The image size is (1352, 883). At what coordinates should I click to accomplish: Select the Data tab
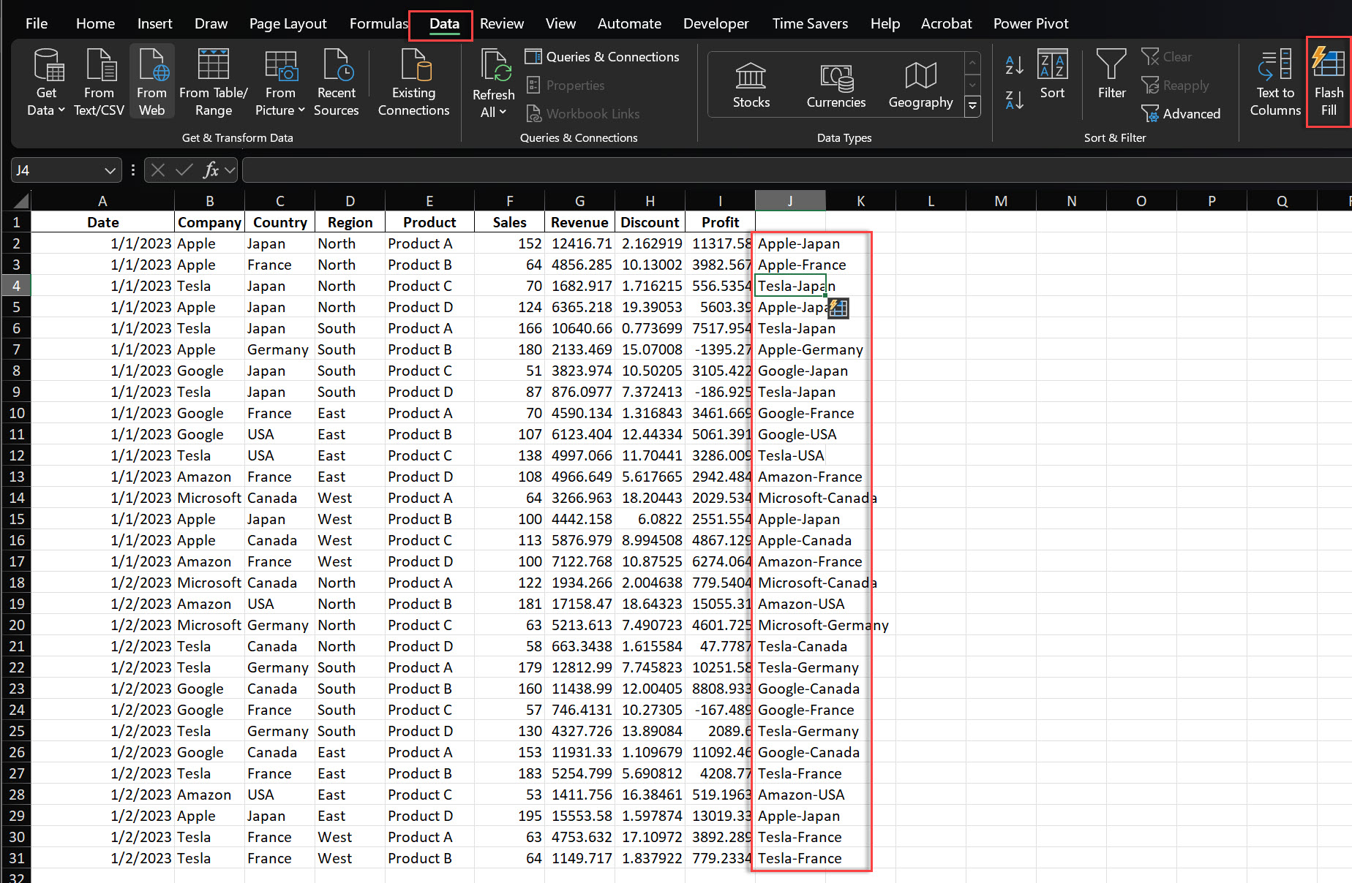[x=444, y=23]
